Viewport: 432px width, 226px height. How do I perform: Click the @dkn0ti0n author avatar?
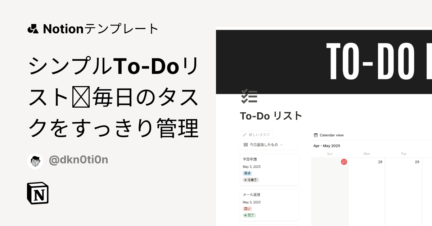pos(35,161)
